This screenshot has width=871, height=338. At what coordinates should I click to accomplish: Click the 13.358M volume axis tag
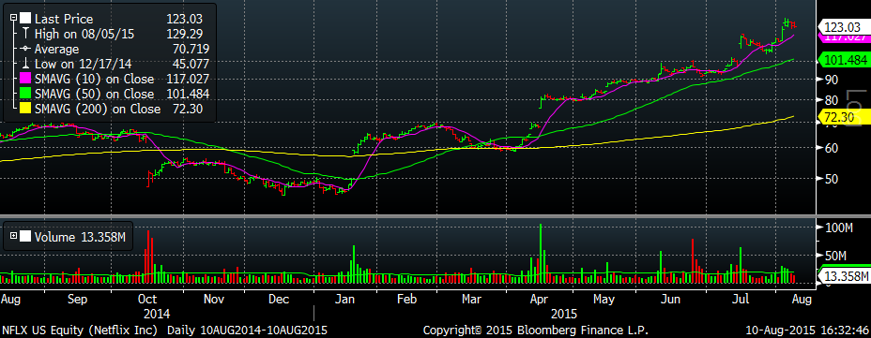846,275
